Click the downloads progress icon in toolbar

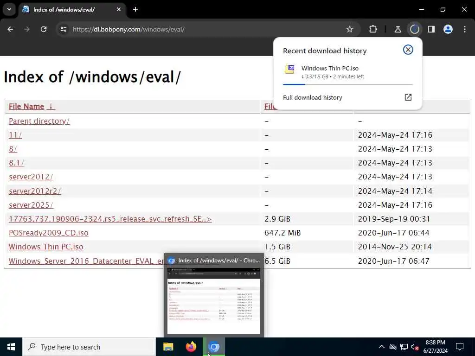pyautogui.click(x=414, y=29)
